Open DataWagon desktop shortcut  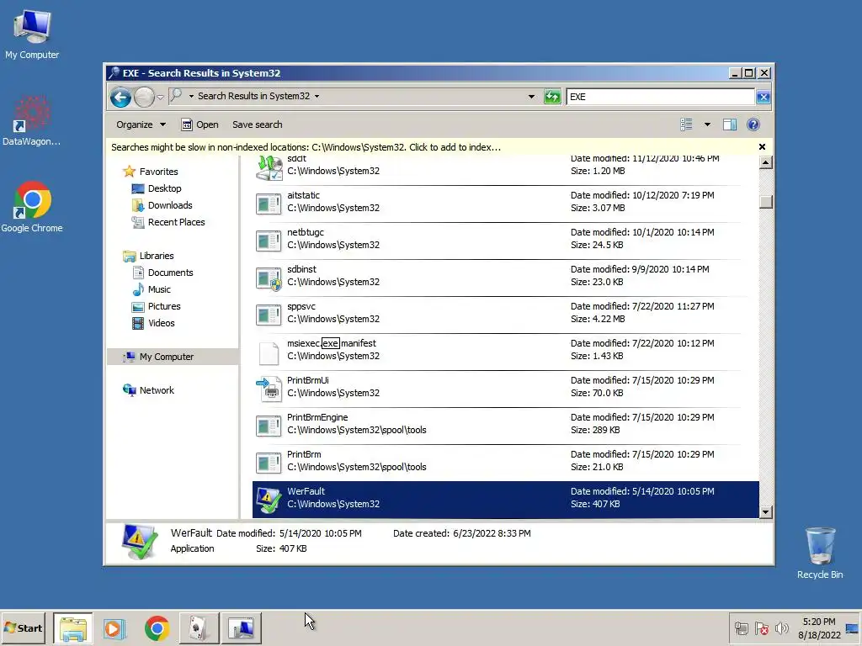click(x=32, y=121)
